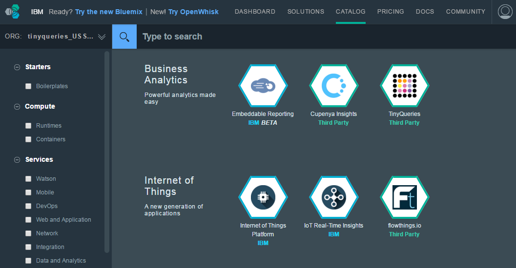The height and width of the screenshot is (268, 516).
Task: Click the Services section title
Action: (39, 160)
